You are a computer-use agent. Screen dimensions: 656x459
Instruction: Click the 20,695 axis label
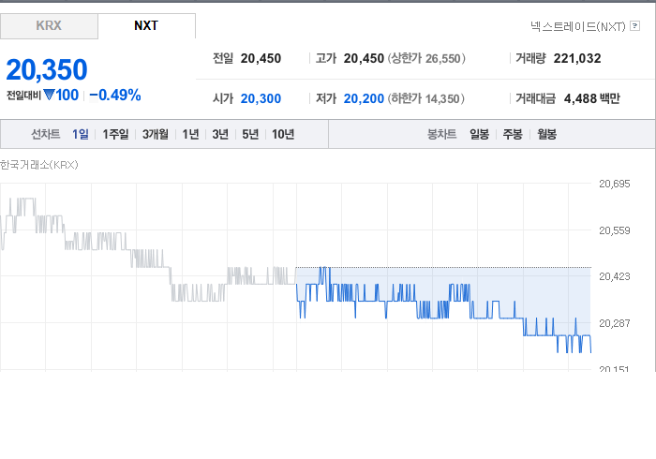pos(615,184)
